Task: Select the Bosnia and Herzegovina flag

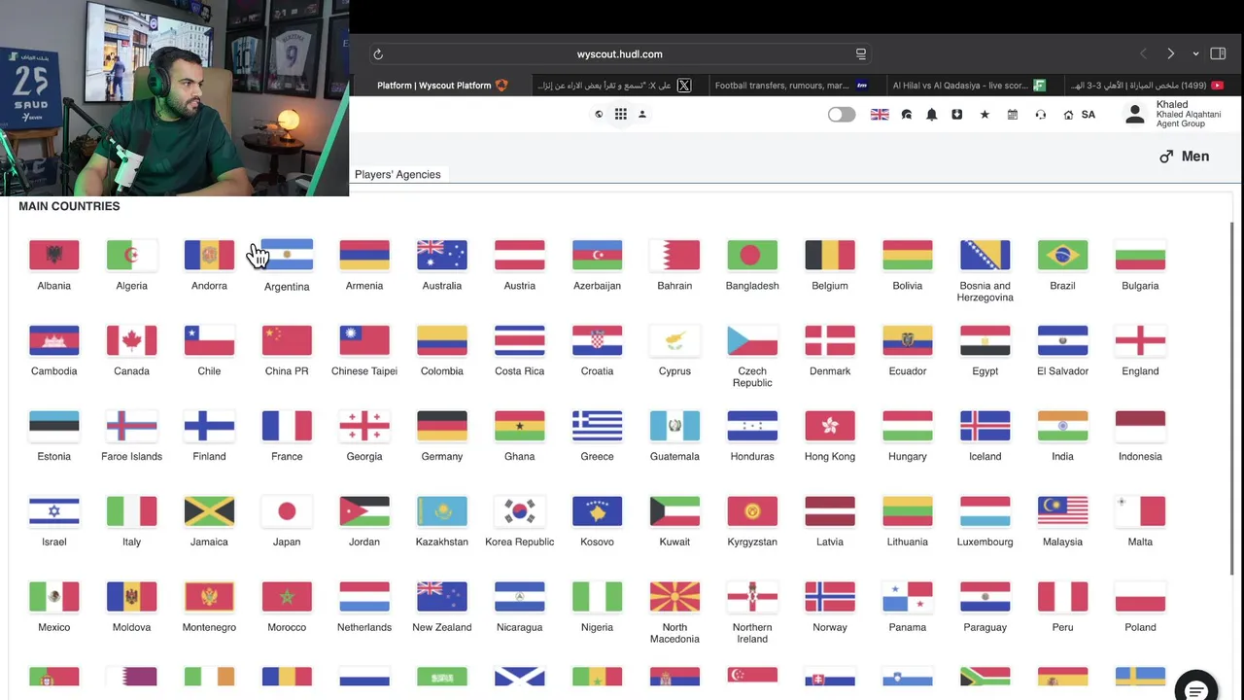Action: pos(985,255)
